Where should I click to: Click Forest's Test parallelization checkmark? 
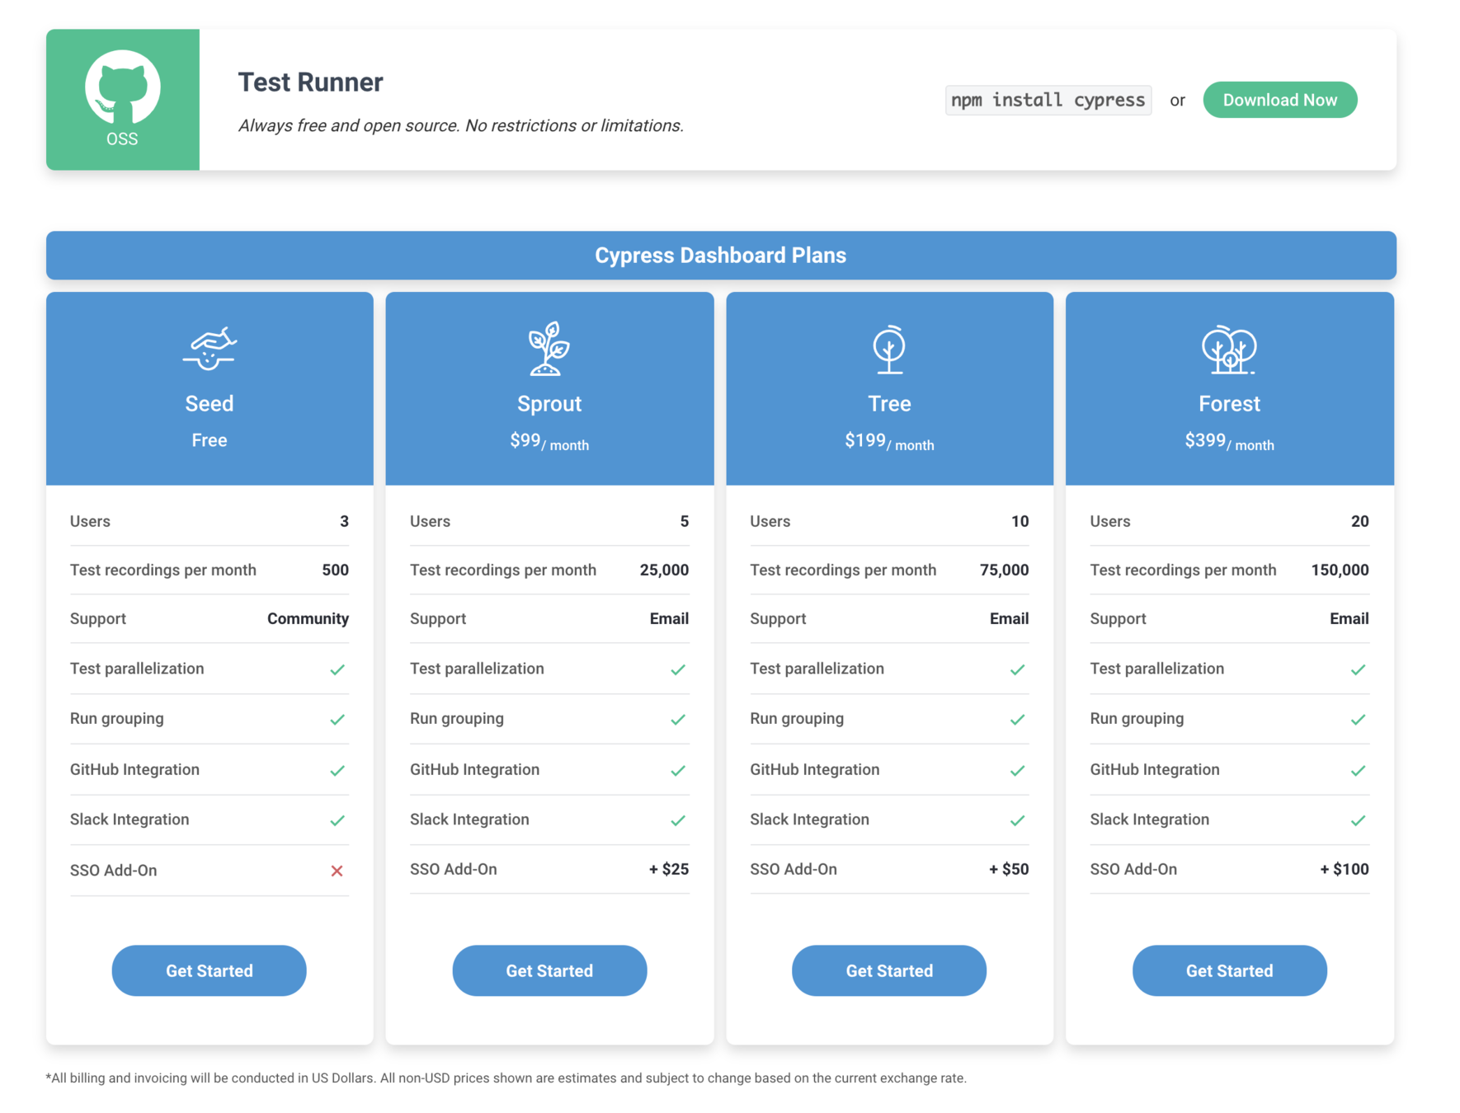(1359, 669)
